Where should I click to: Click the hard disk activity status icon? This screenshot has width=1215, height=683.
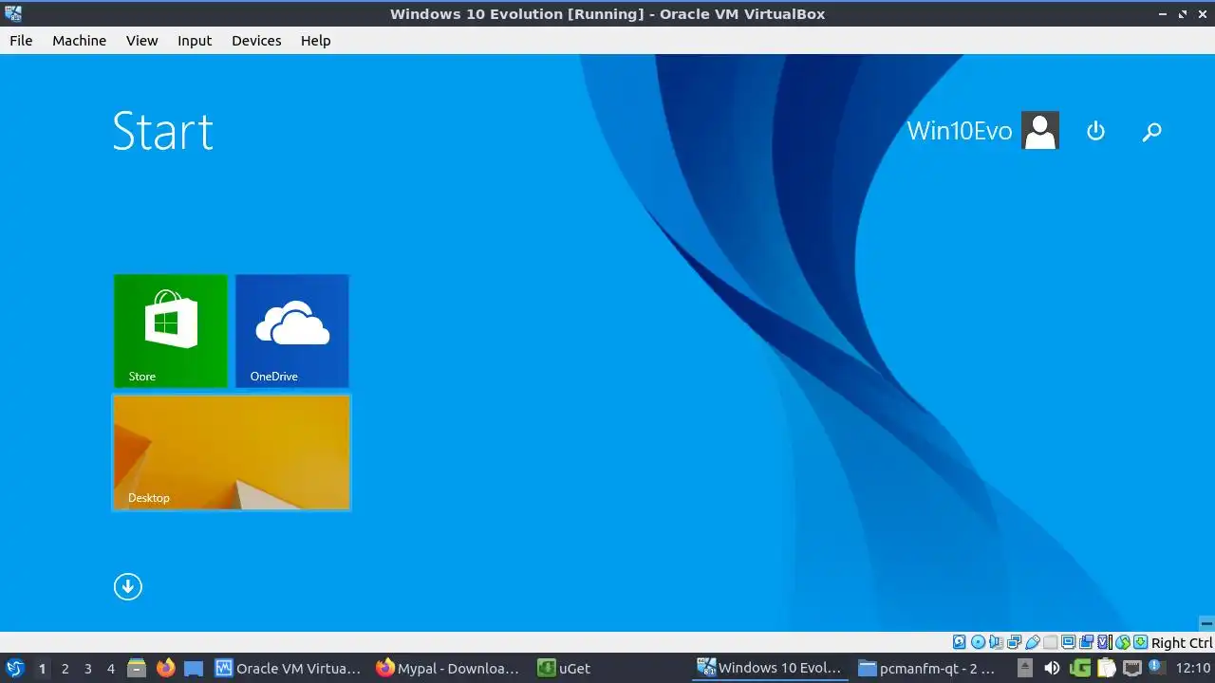click(960, 643)
